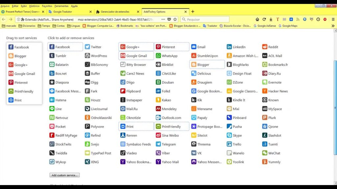The width and height of the screenshot is (337, 189).
Task: Open the Tradutor bookmark
Action: 210,26
